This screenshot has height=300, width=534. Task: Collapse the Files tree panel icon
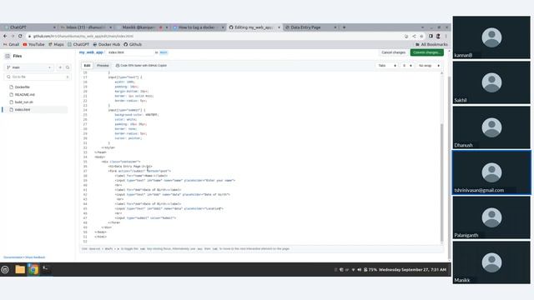pos(8,56)
